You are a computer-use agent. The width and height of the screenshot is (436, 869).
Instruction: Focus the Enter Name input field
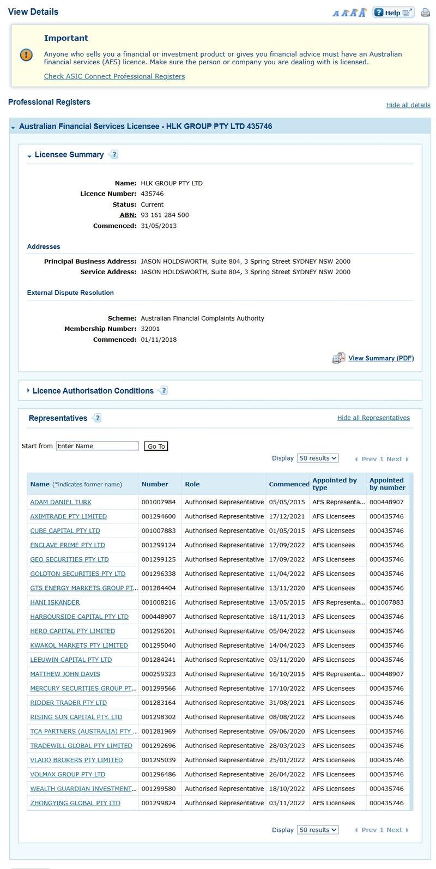98,446
